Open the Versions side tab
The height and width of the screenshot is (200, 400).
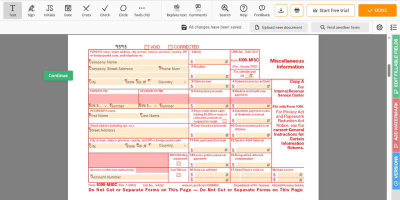[396, 170]
